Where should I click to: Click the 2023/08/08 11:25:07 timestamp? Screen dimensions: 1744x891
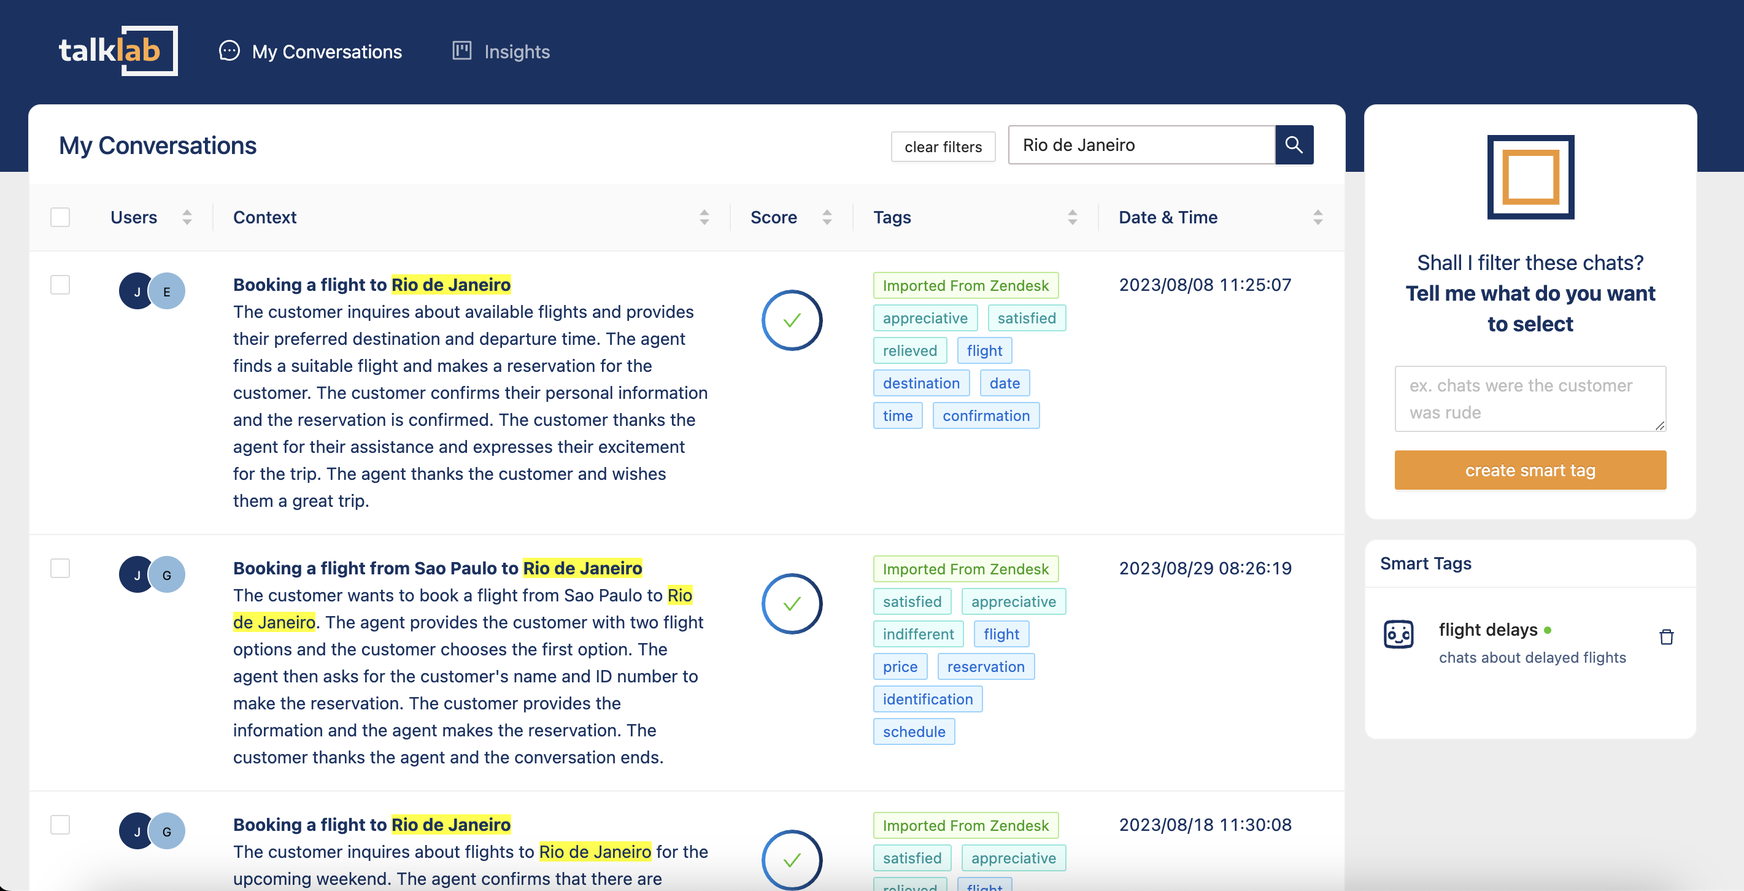click(1205, 285)
